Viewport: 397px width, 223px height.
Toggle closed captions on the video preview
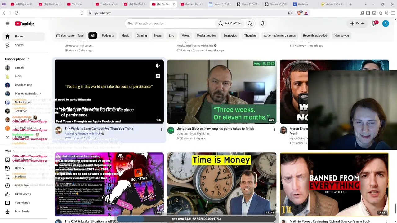coord(158,76)
